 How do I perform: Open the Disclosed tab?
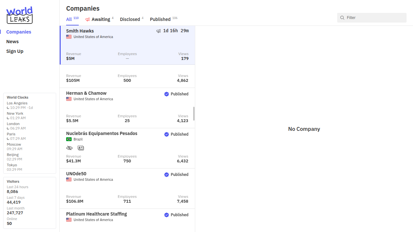[x=130, y=19]
